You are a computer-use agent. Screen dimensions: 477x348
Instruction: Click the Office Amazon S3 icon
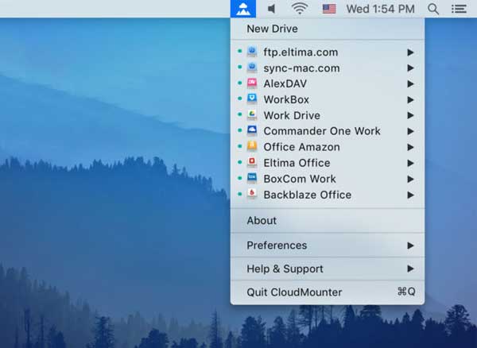click(x=252, y=146)
